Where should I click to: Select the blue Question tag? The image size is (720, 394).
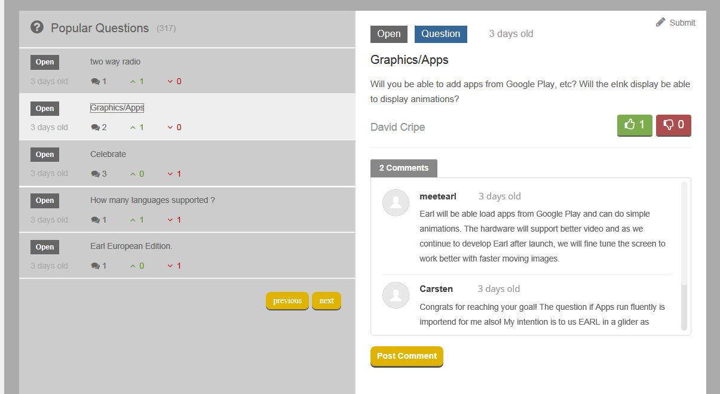pyautogui.click(x=441, y=34)
